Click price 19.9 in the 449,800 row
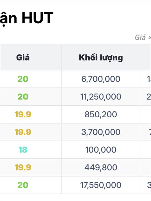 pyautogui.click(x=23, y=167)
